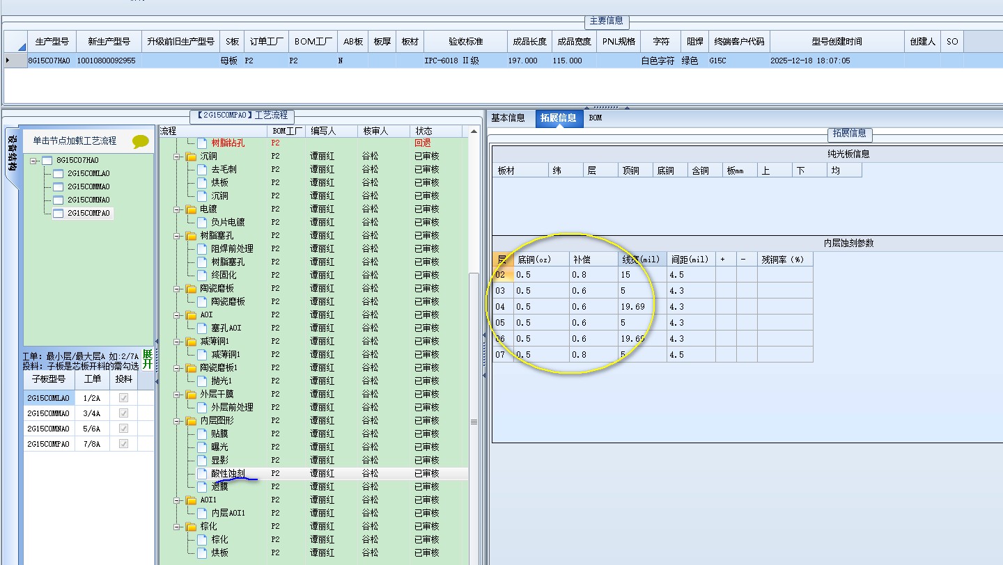The height and width of the screenshot is (565, 1003).
Task: Switch to the 基本信息 tab
Action: (508, 118)
